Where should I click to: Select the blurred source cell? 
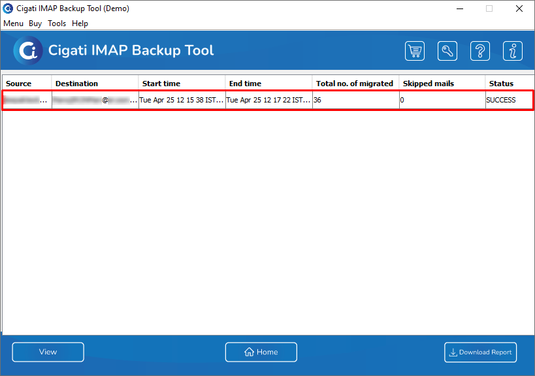click(x=27, y=101)
